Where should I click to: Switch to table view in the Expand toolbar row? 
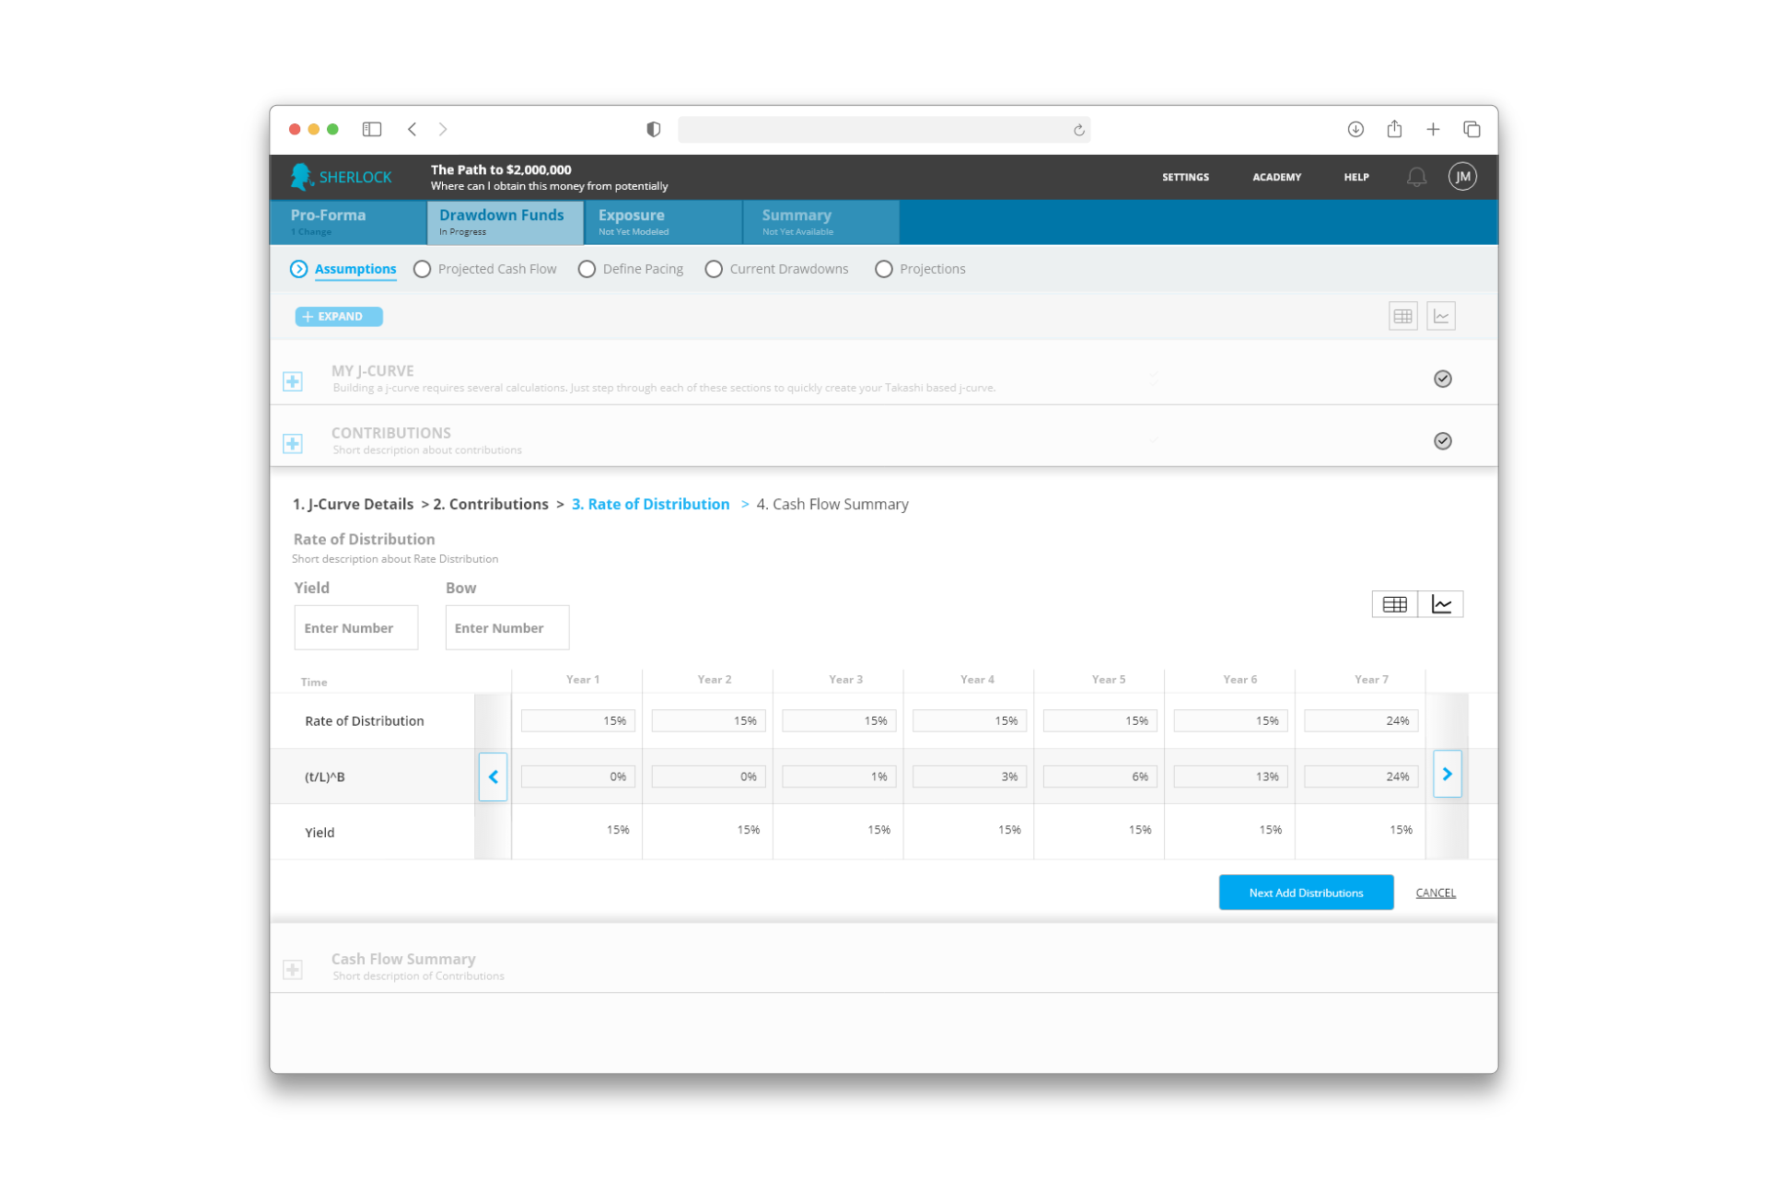click(1402, 316)
